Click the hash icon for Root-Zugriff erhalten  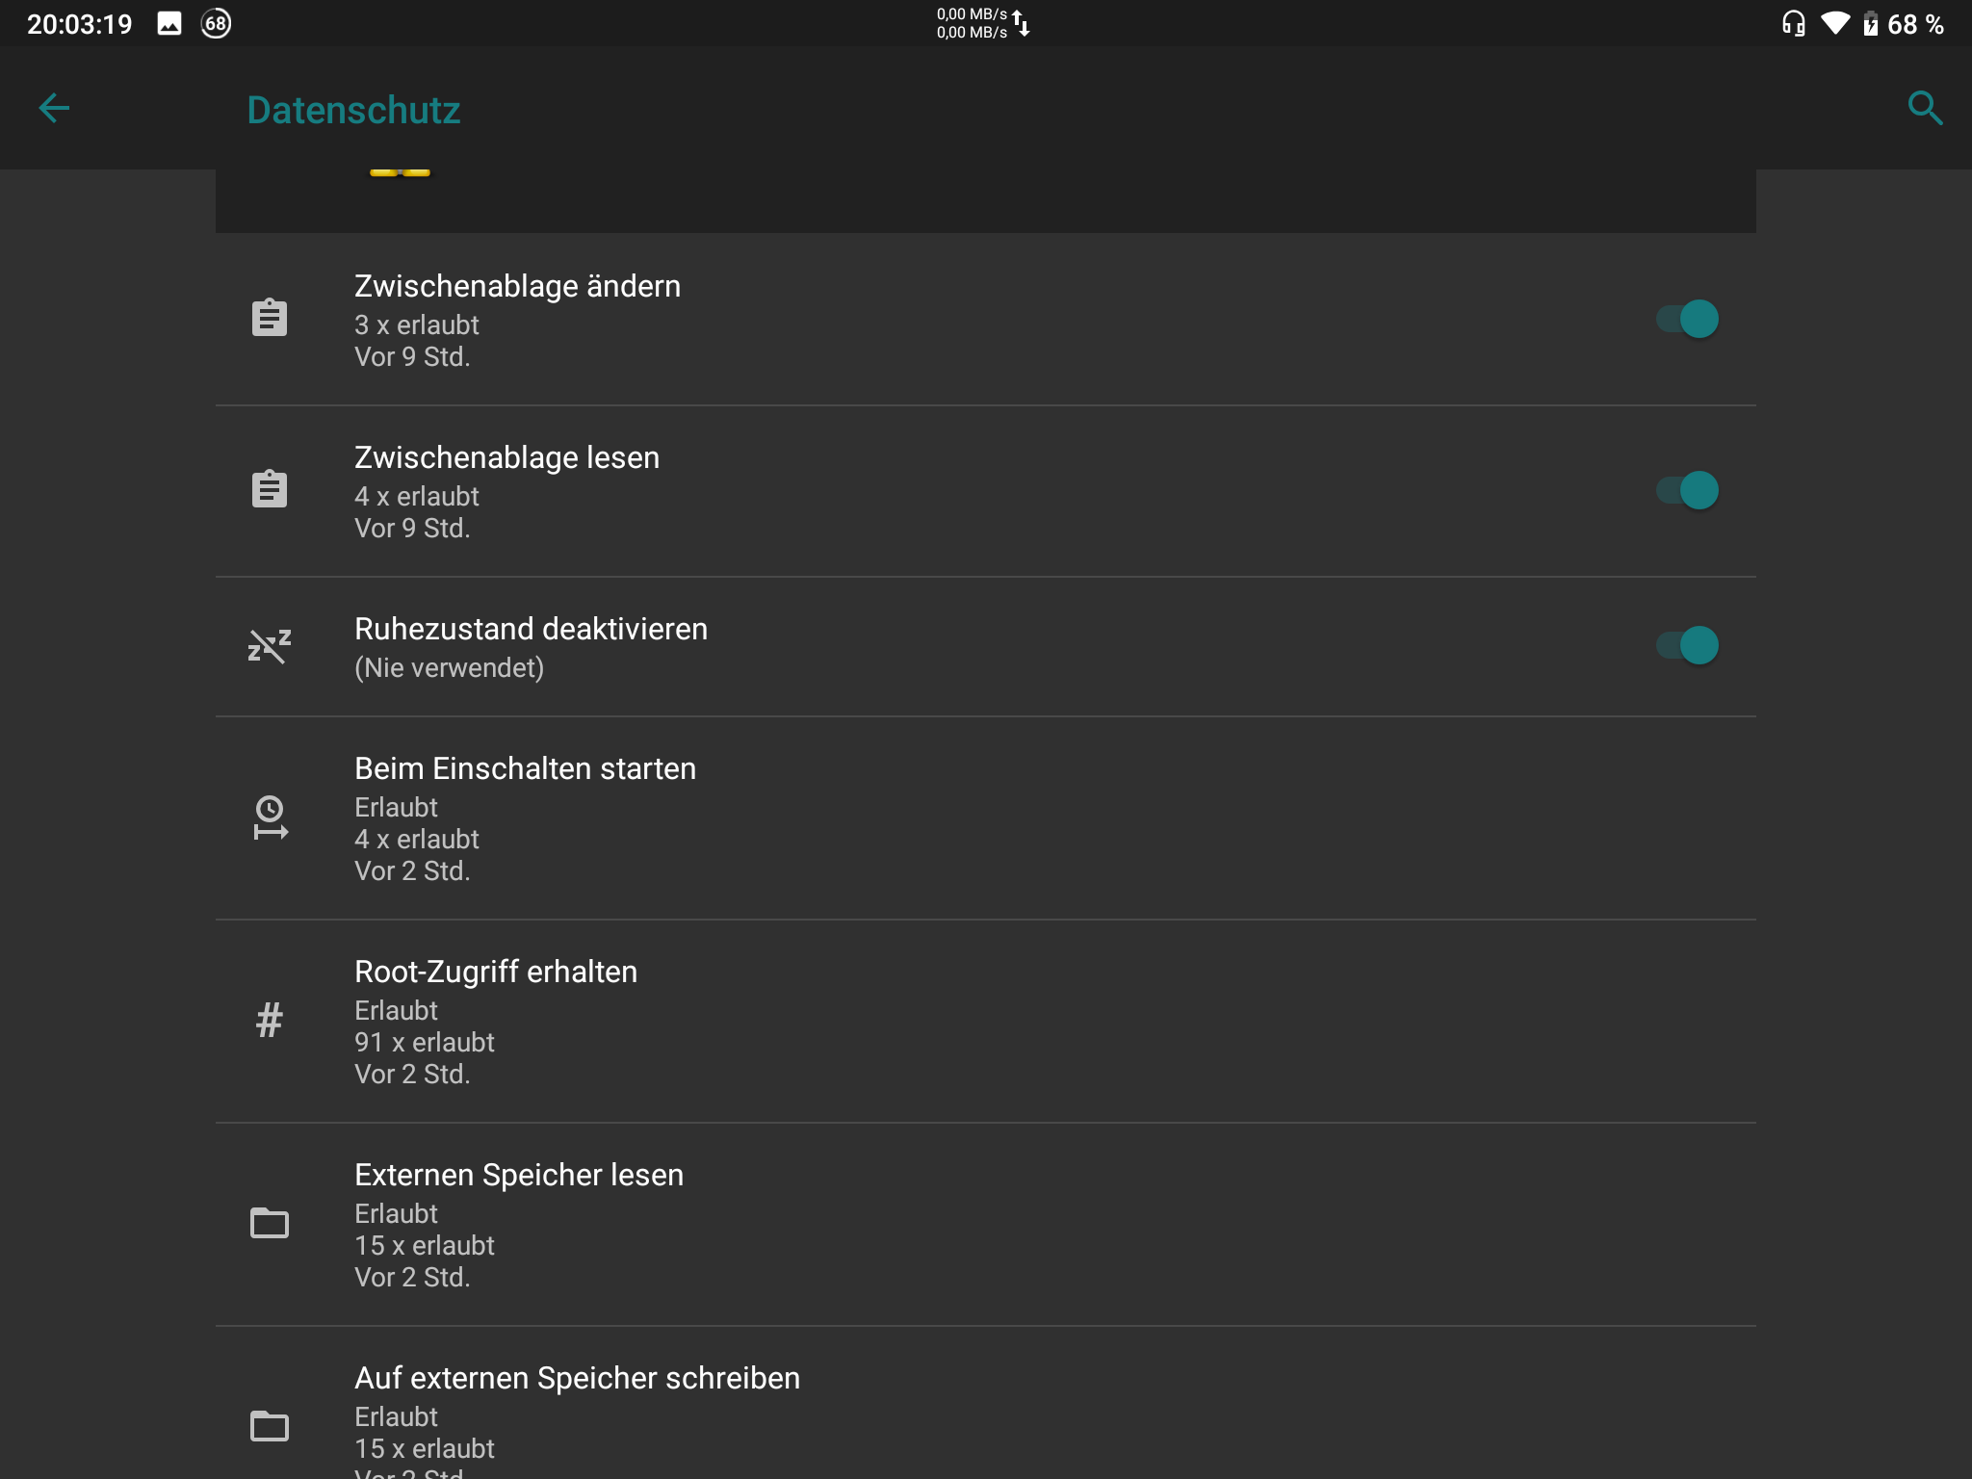[270, 1021]
